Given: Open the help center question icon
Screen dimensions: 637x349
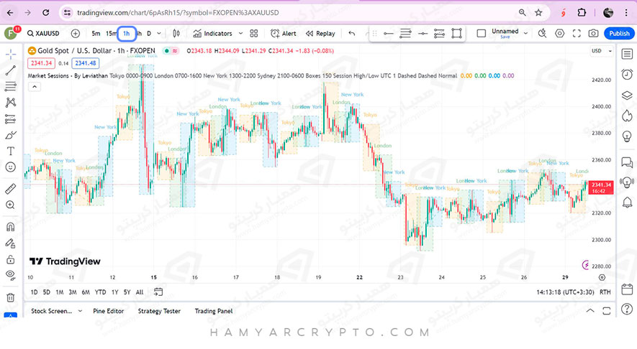Looking at the screenshot, I should pyautogui.click(x=627, y=310).
